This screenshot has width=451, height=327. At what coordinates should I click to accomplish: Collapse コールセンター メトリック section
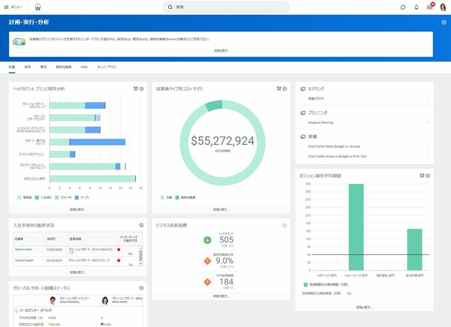(16, 310)
